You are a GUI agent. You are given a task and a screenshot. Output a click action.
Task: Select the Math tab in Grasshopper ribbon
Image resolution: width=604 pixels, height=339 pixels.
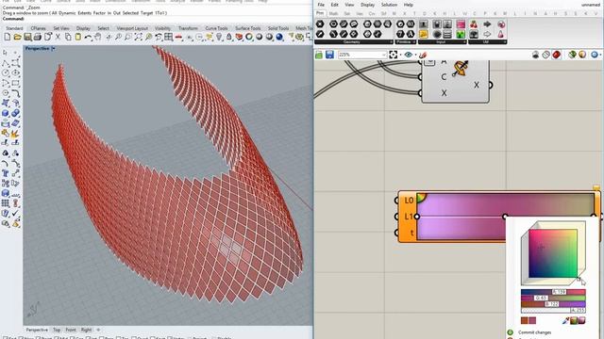tap(333, 13)
